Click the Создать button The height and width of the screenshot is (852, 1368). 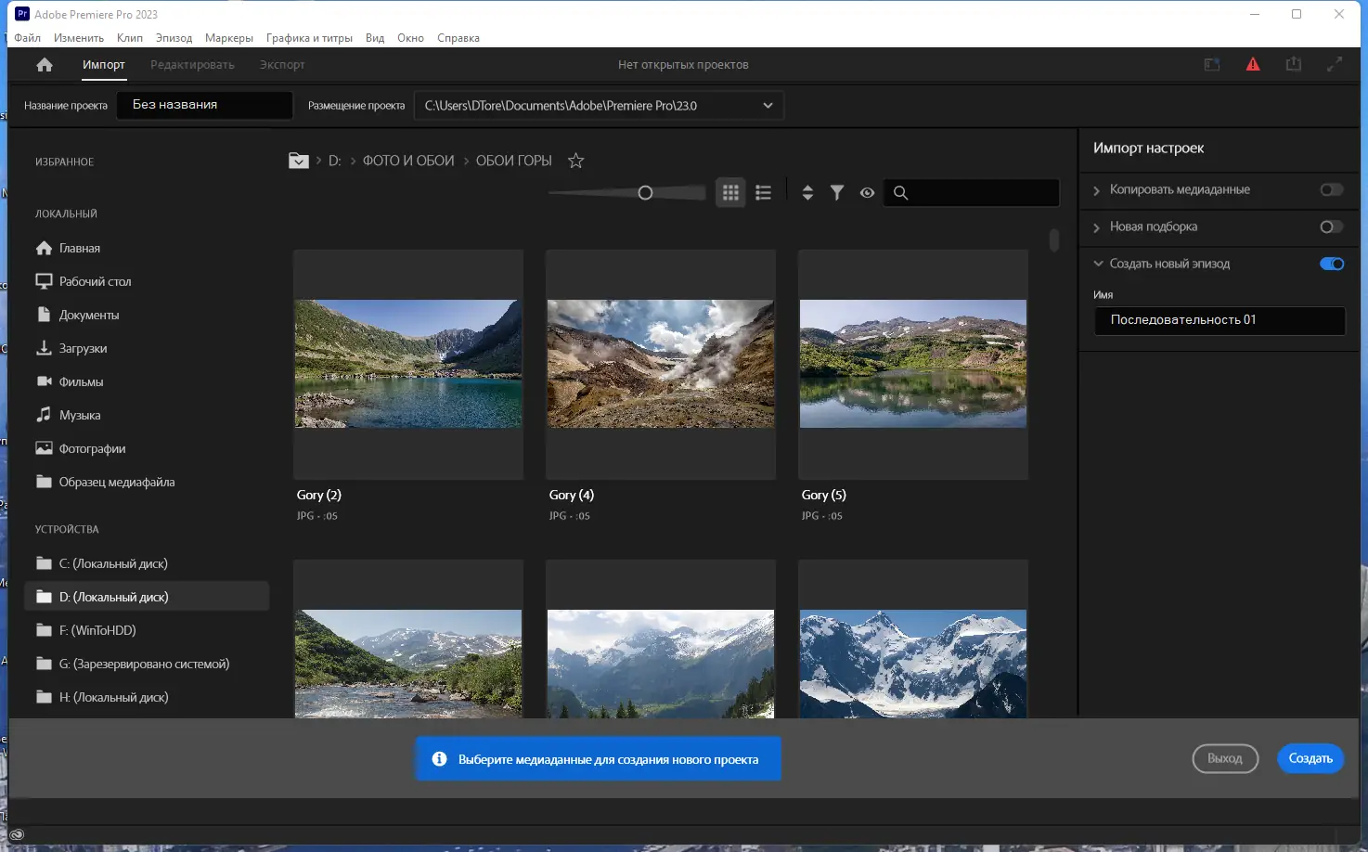(x=1310, y=758)
